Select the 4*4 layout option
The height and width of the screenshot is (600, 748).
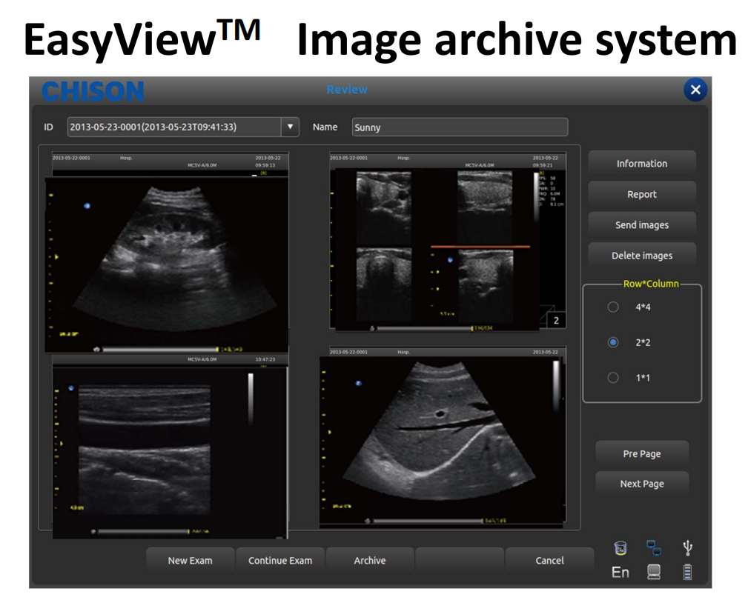pyautogui.click(x=613, y=307)
